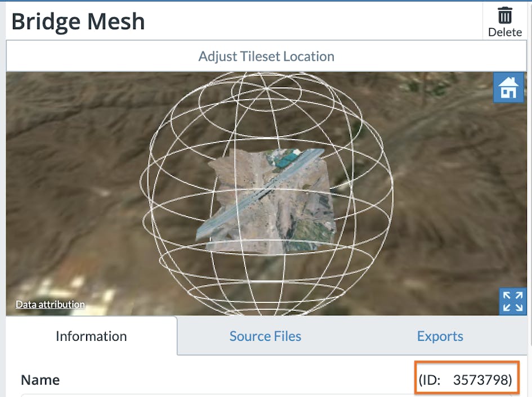Select the Information tab
The width and height of the screenshot is (532, 397).
[91, 336]
